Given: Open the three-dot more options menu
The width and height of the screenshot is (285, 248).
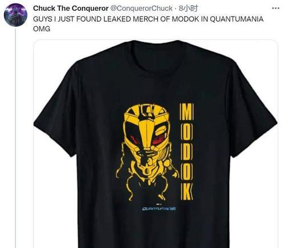Looking at the screenshot, I should coord(275,8).
